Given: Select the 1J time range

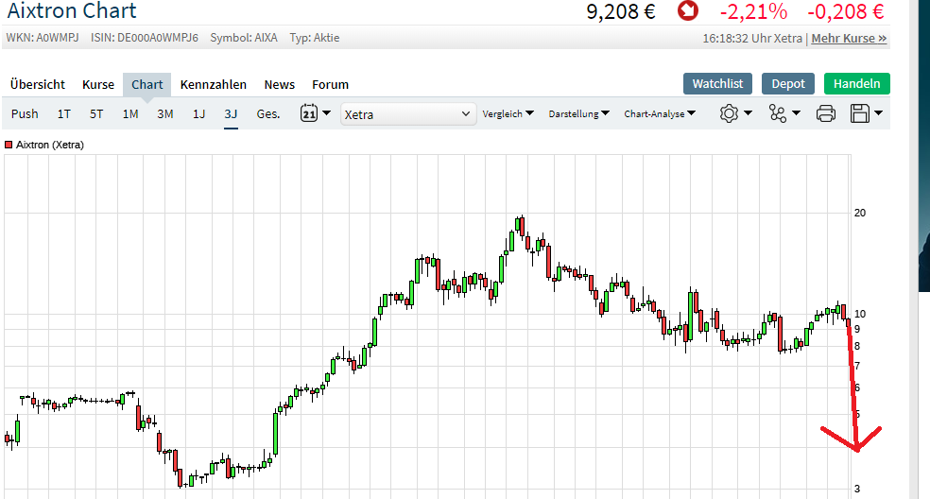Looking at the screenshot, I should (x=198, y=113).
